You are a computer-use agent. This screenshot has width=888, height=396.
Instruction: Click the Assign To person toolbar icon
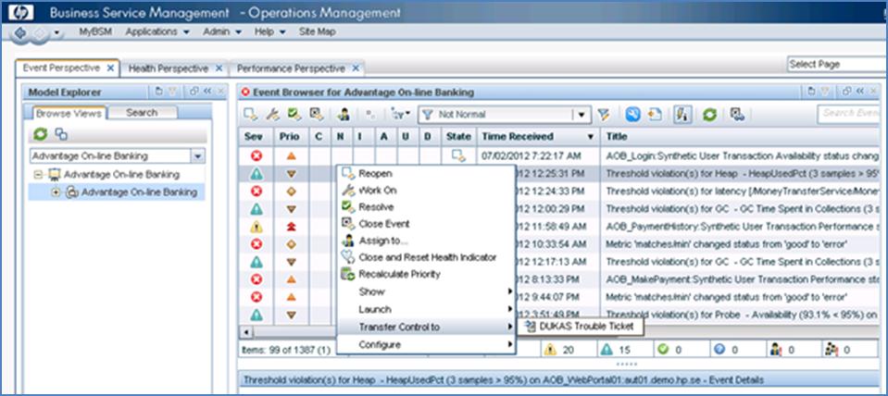[343, 115]
